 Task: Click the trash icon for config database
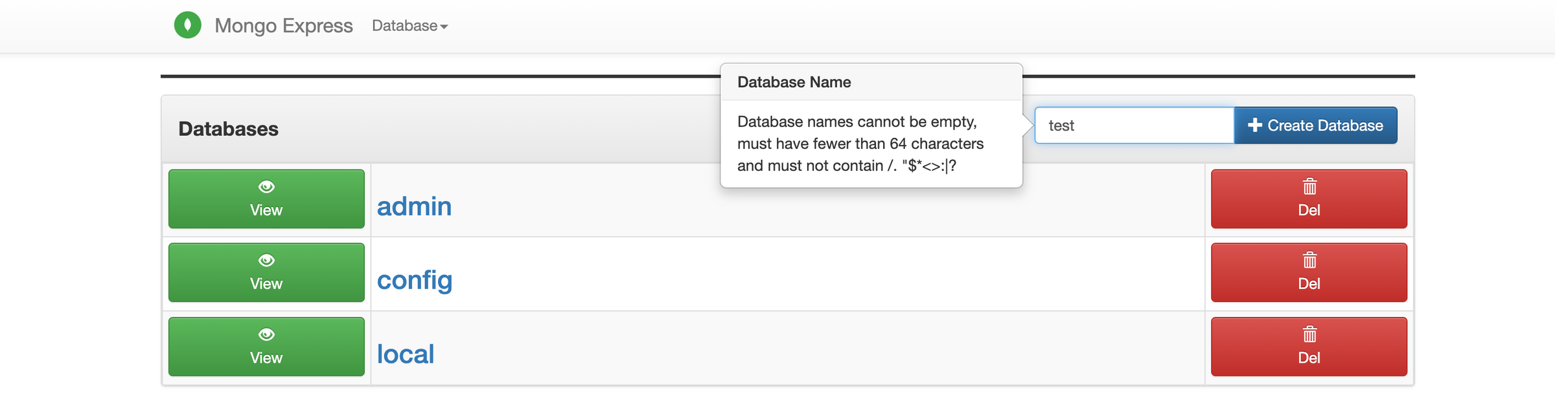tap(1309, 261)
